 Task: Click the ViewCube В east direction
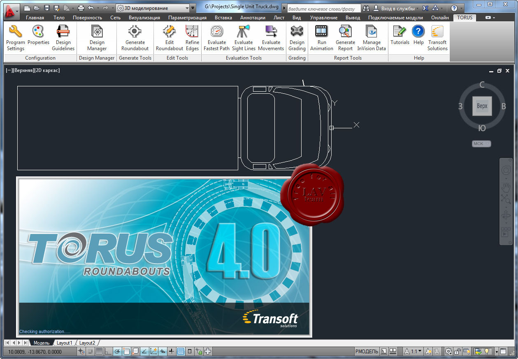[503, 106]
